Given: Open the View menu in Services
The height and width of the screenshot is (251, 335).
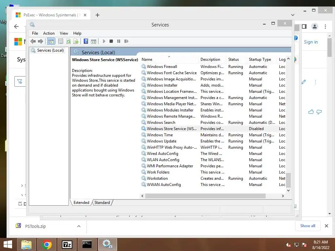Looking at the screenshot, I should click(x=64, y=33).
